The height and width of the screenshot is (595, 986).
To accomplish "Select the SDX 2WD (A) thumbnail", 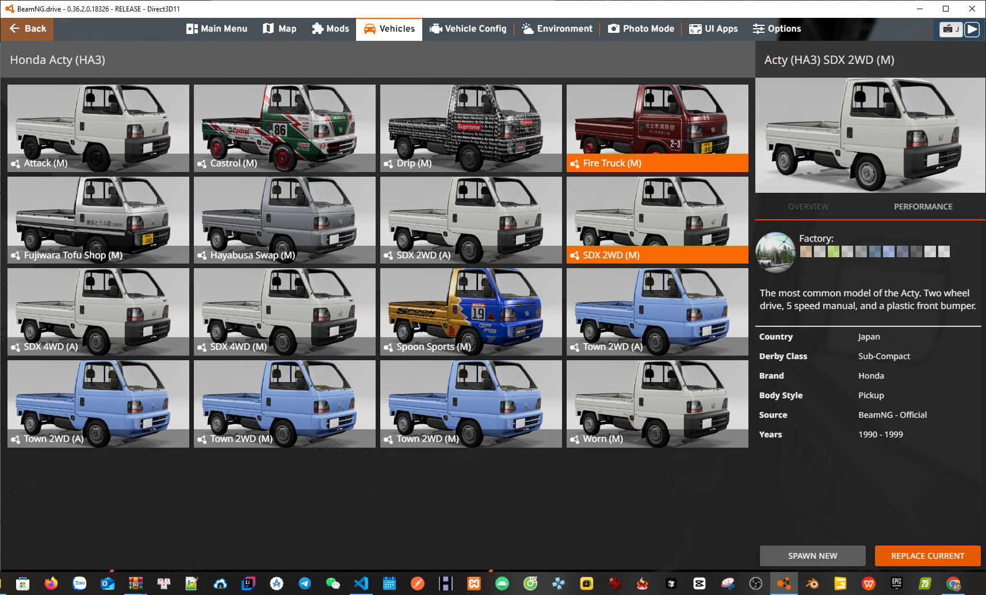I will pos(471,220).
